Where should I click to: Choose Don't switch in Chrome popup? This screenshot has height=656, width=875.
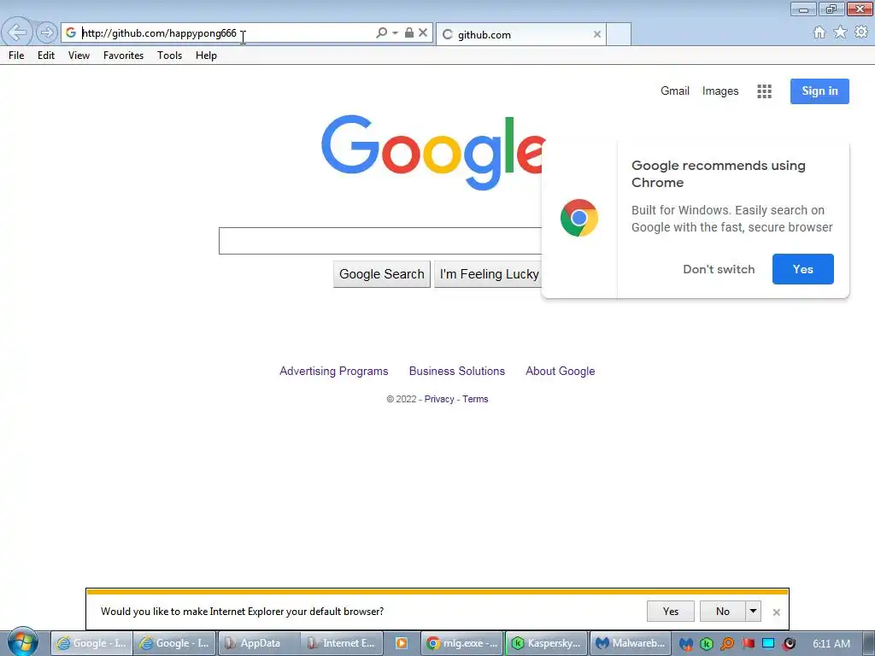pos(719,269)
